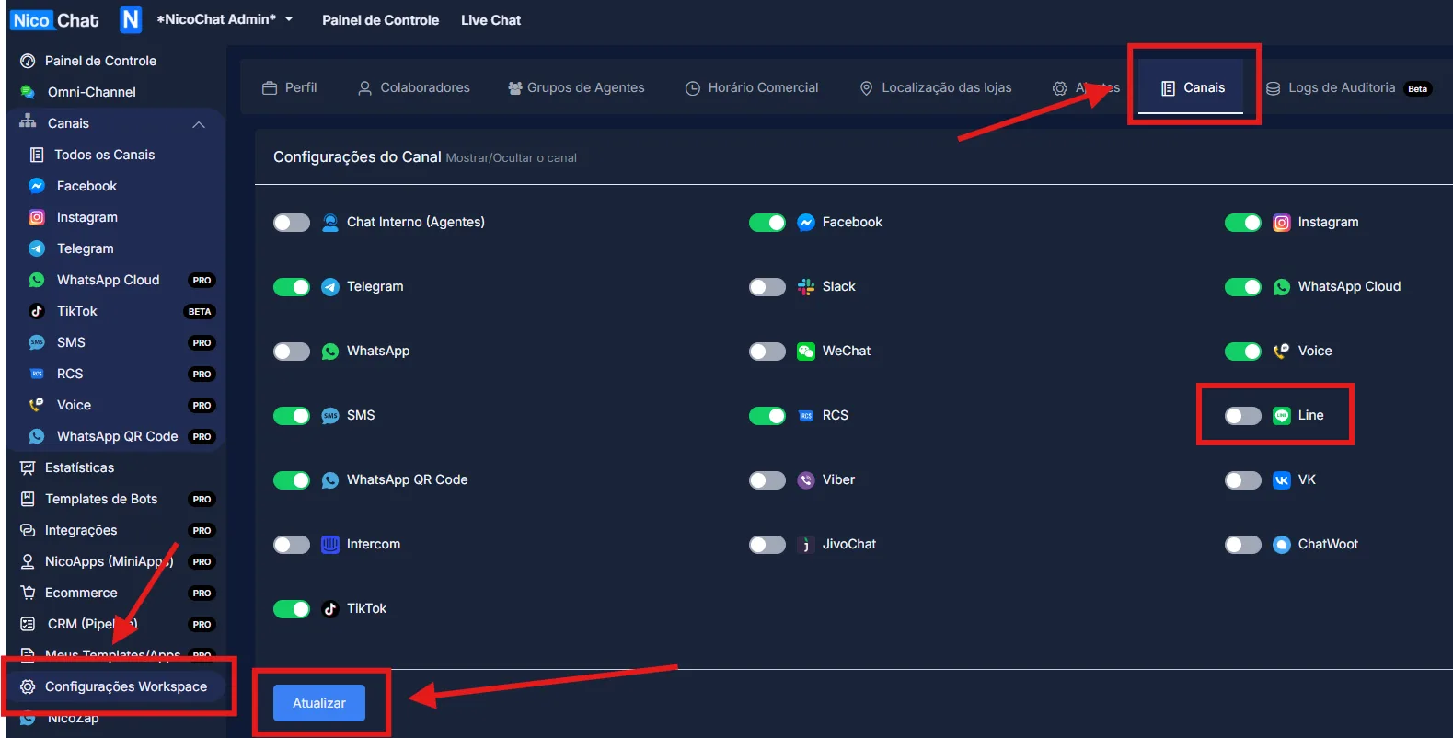Click the Omni-Channel chat bubbles icon

point(28,92)
